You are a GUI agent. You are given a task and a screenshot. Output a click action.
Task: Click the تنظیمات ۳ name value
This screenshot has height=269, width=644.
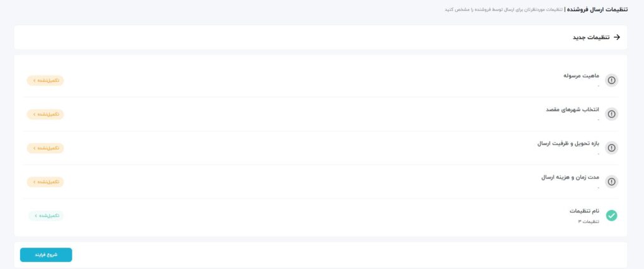589,222
